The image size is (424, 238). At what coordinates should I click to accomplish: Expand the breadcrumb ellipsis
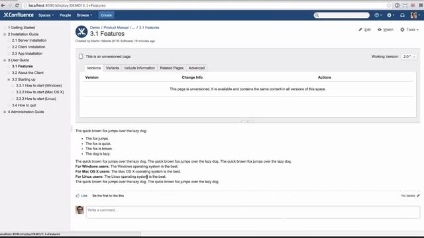[133, 28]
